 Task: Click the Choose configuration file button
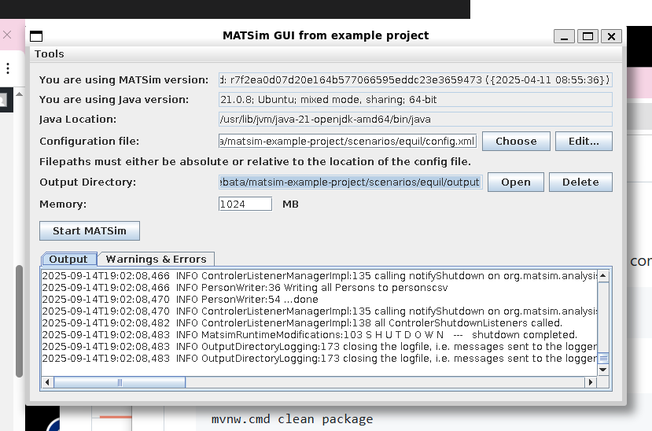pyautogui.click(x=516, y=142)
